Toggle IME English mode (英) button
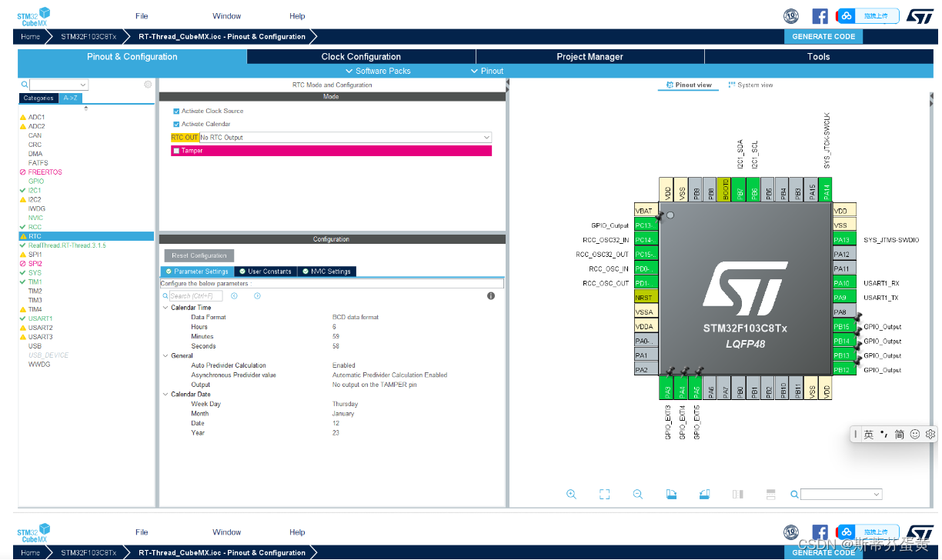 868,434
